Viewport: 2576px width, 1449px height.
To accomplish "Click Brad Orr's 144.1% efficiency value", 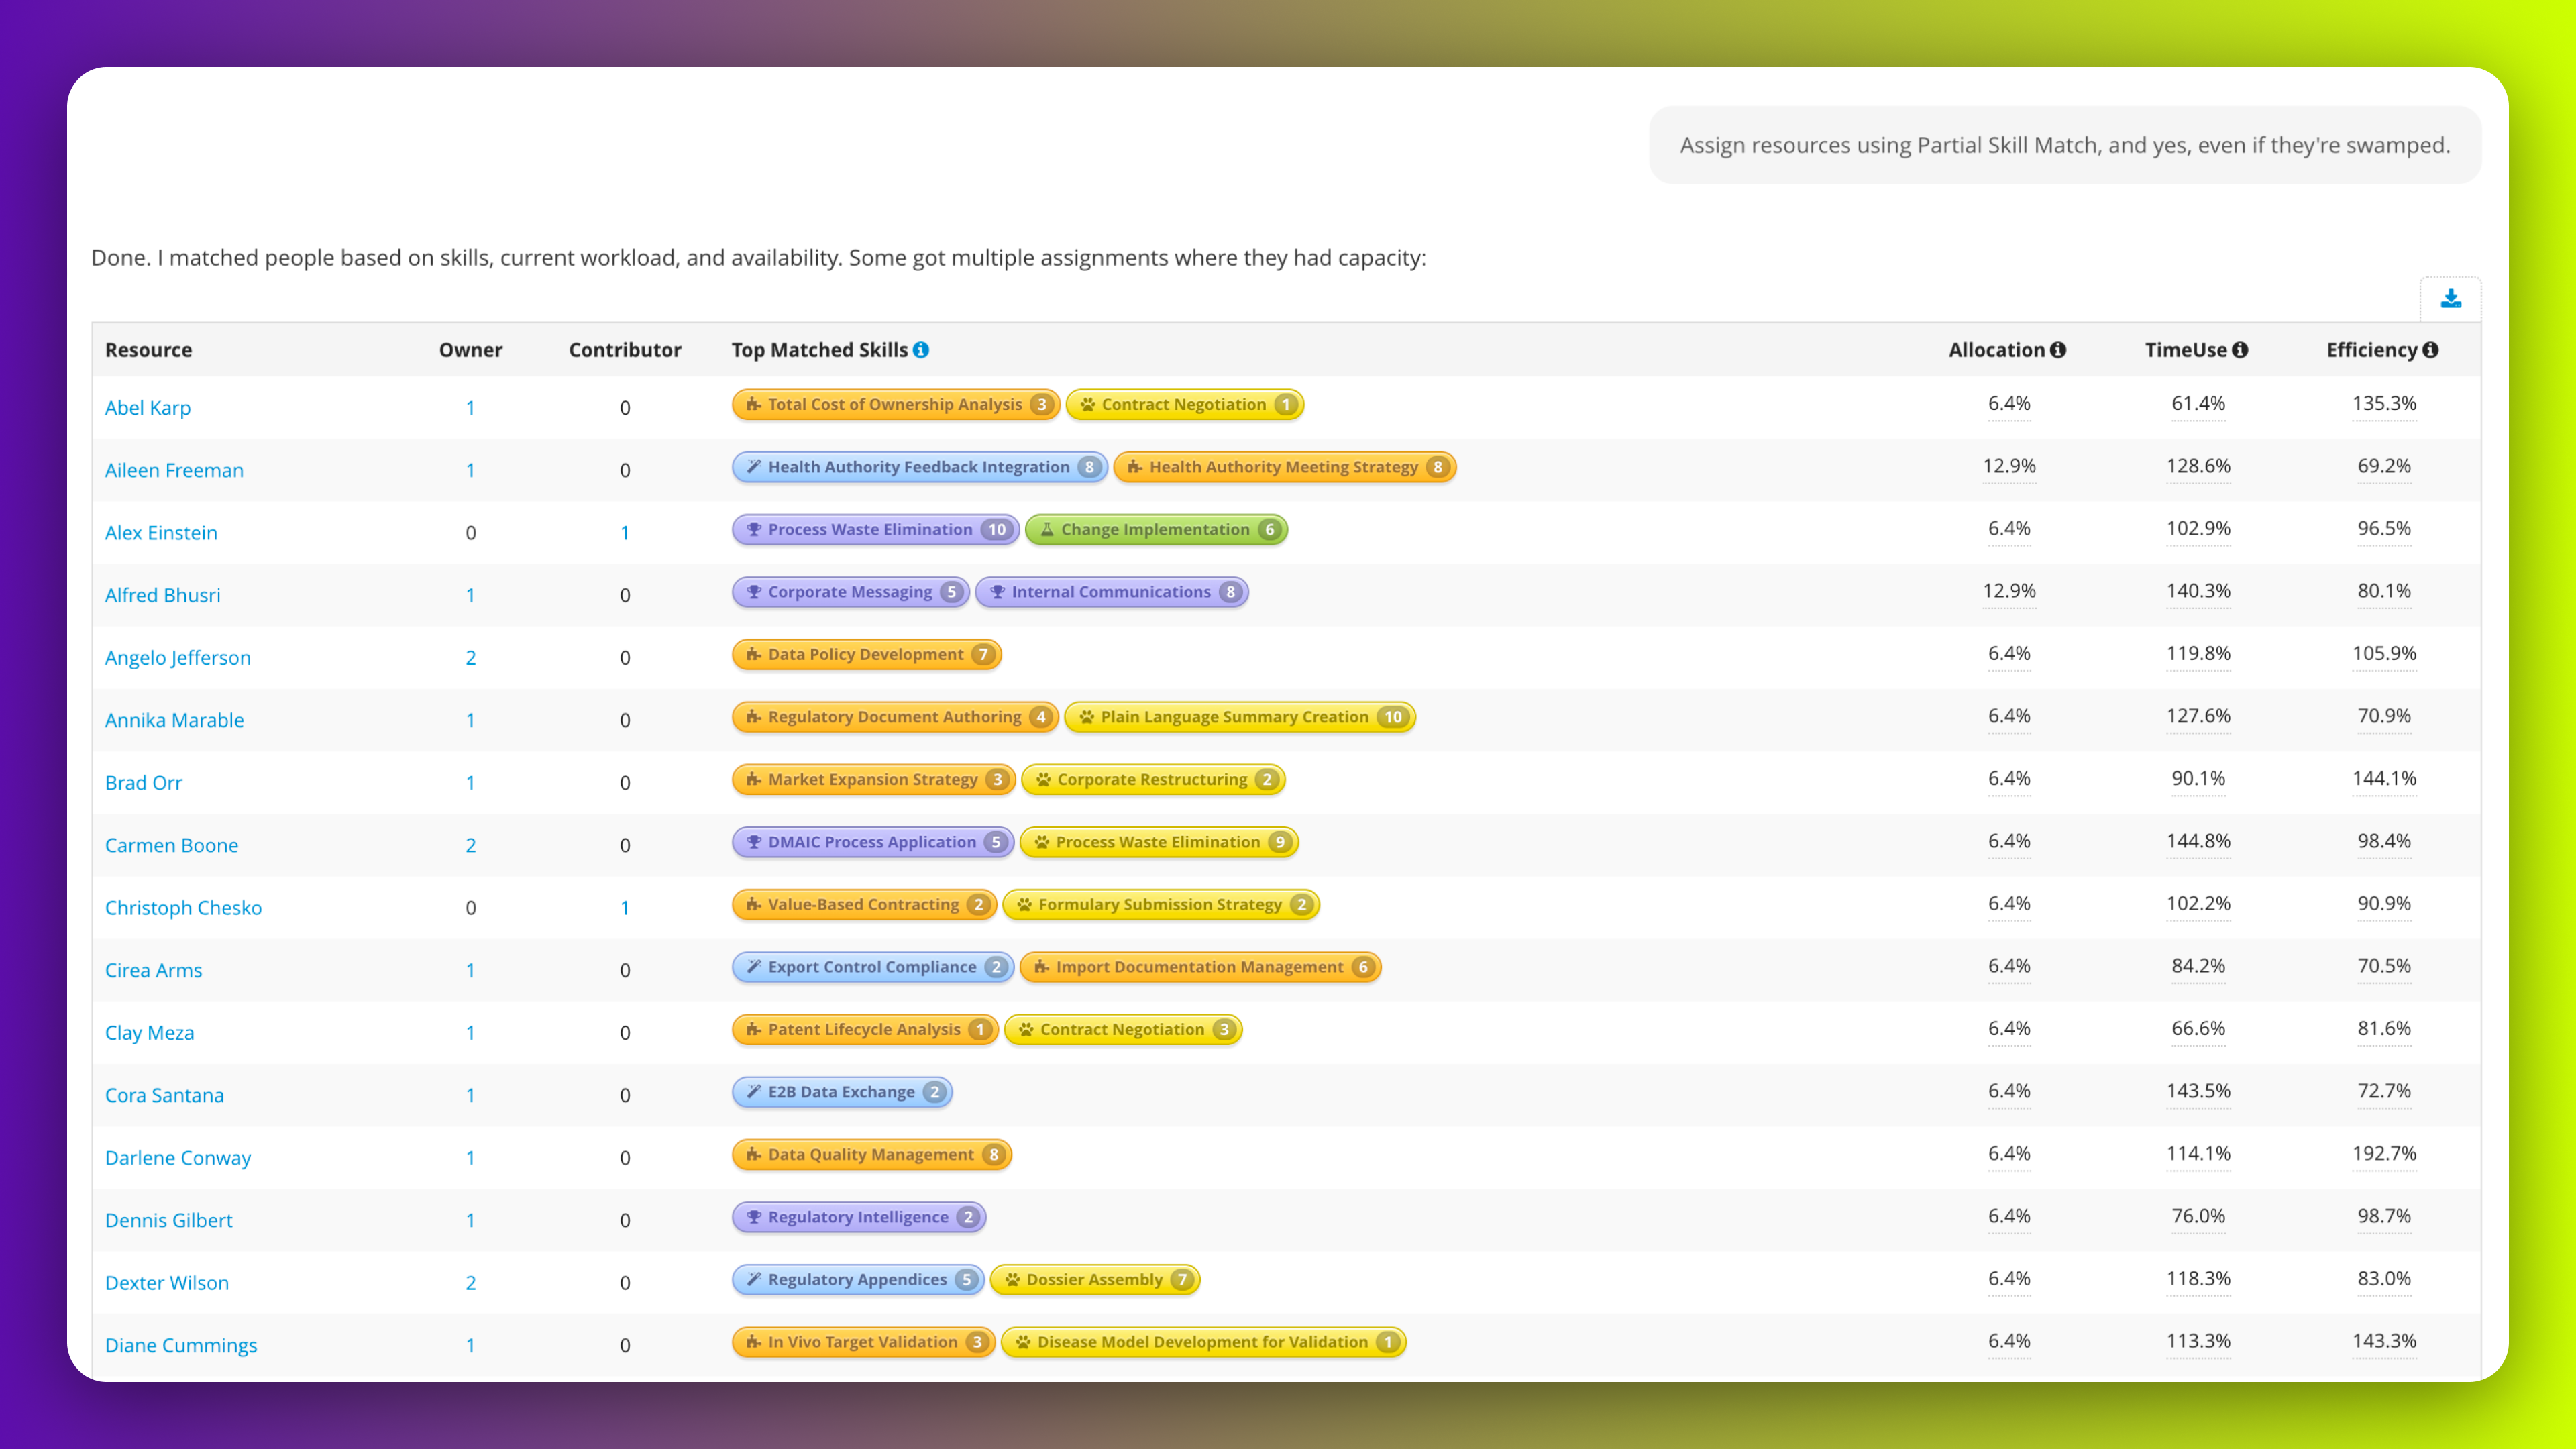I will pos(2384,778).
